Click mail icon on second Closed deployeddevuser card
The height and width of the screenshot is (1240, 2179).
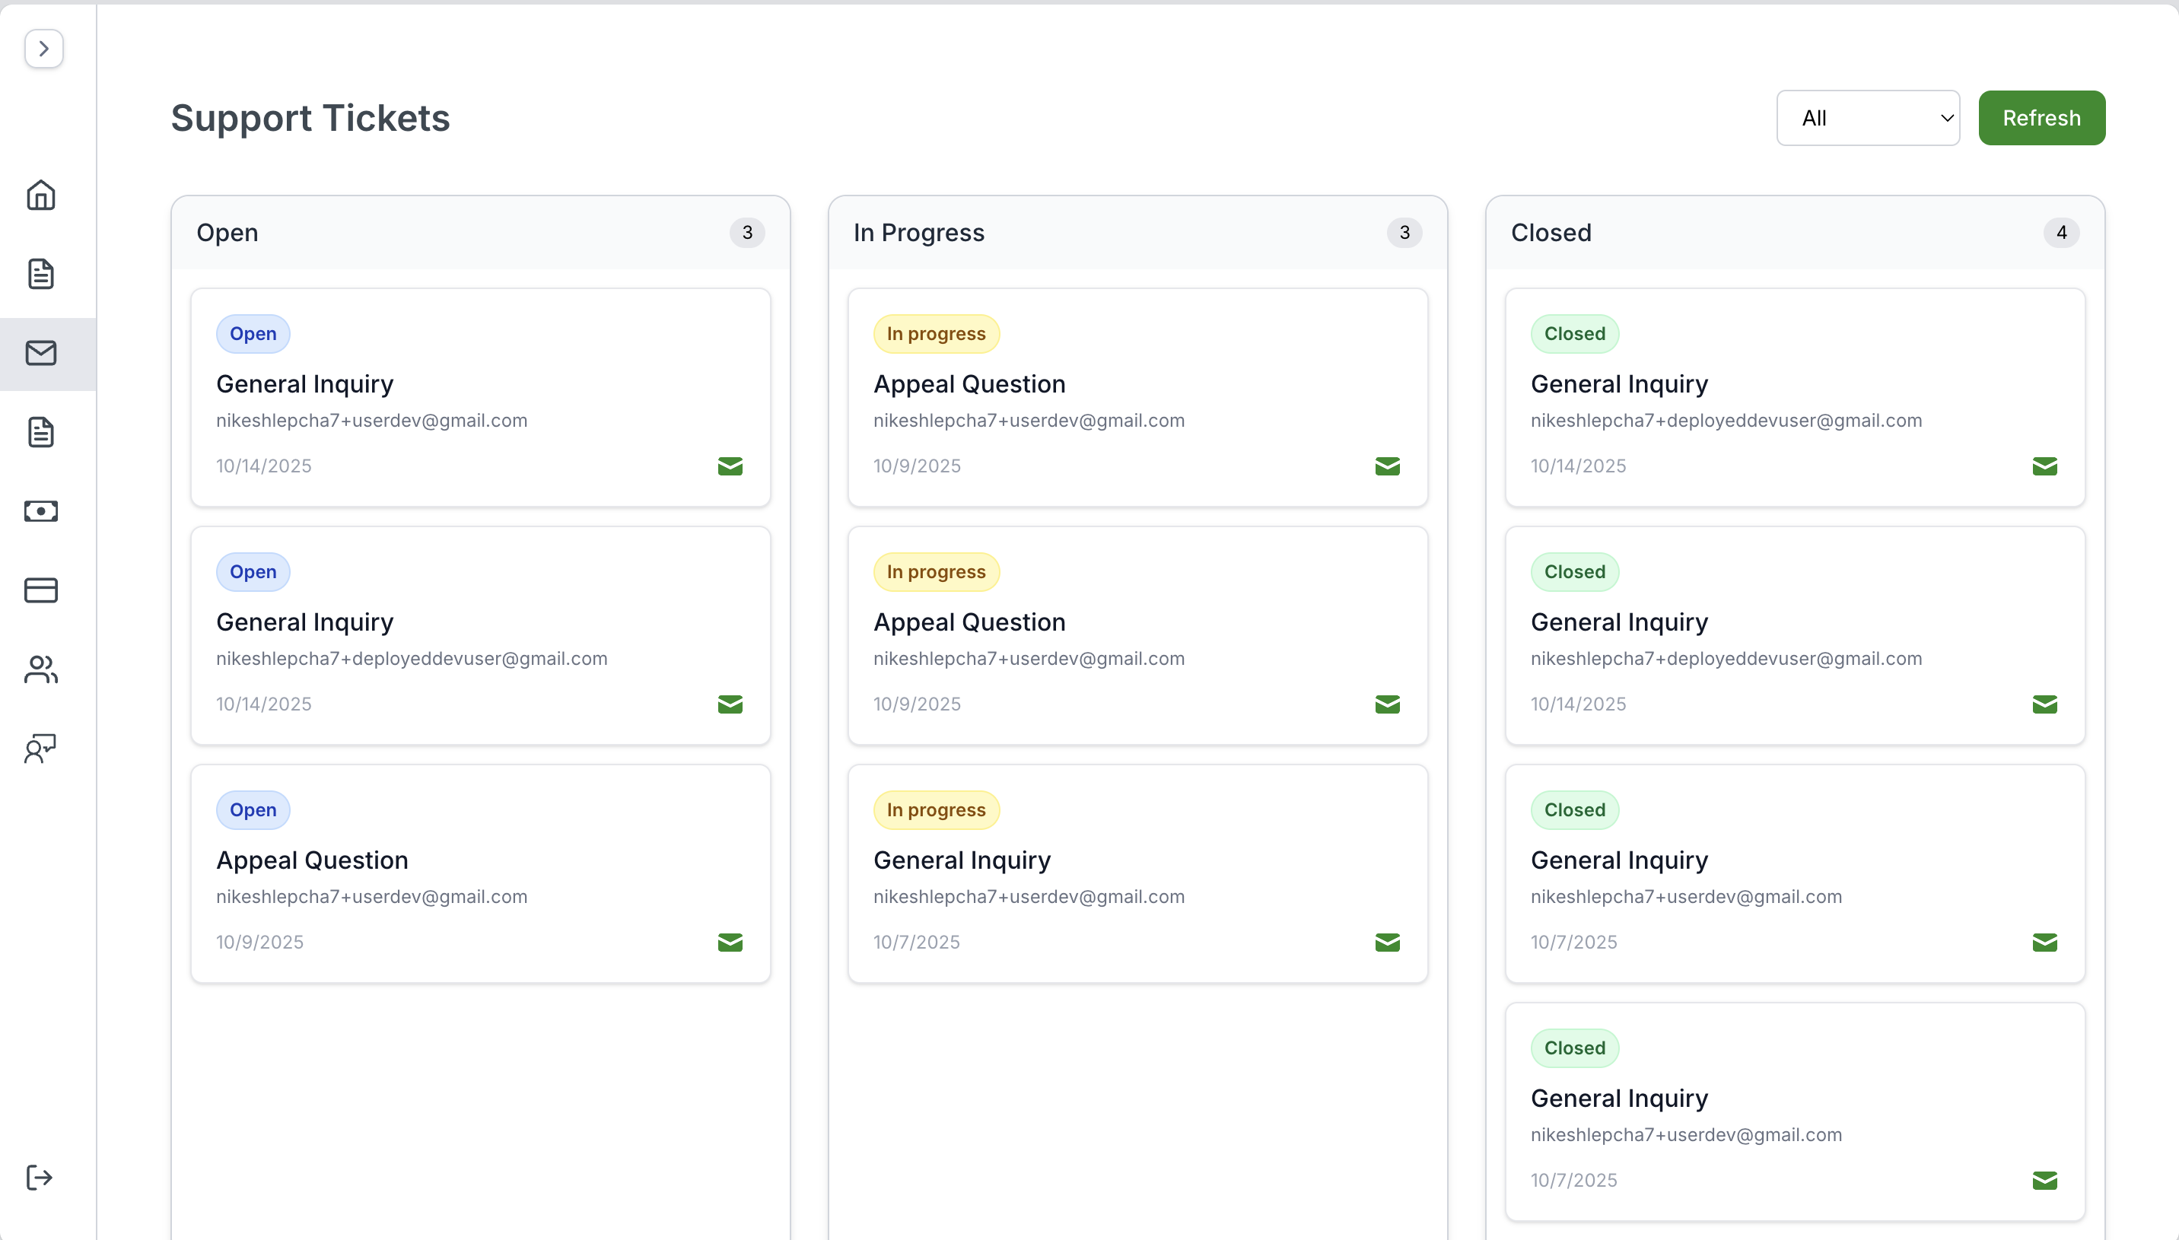tap(2044, 704)
